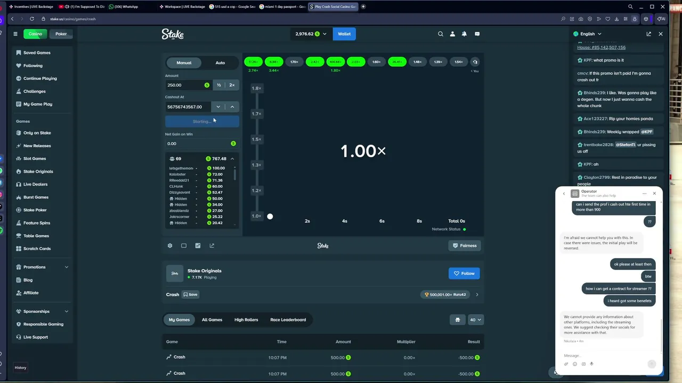Click the attachment paperclip in support chat
This screenshot has width=682, height=383.
[x=566, y=364]
